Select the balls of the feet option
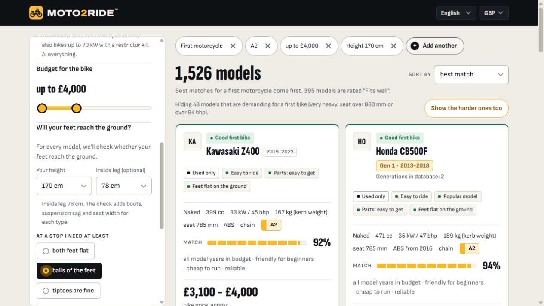 coord(69,271)
